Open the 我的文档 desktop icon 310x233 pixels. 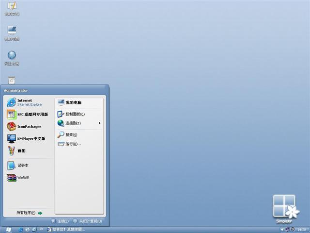[x=12, y=8]
